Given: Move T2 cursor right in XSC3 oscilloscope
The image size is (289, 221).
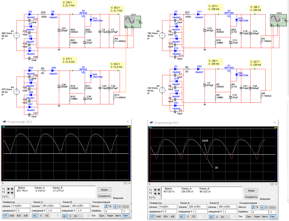Looking at the screenshot, I should click(x=12, y=192).
